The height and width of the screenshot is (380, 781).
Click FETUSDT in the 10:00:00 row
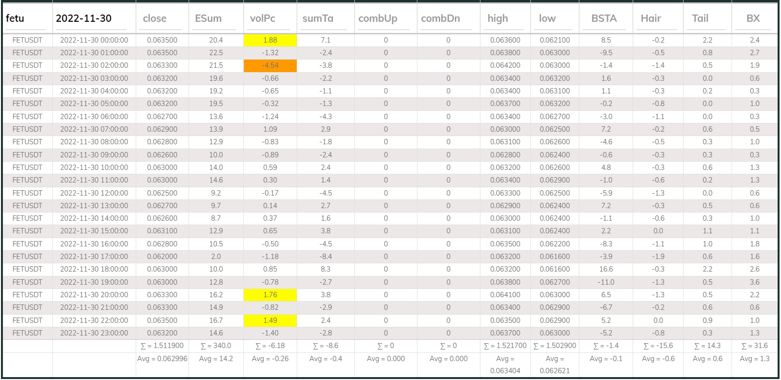27,167
